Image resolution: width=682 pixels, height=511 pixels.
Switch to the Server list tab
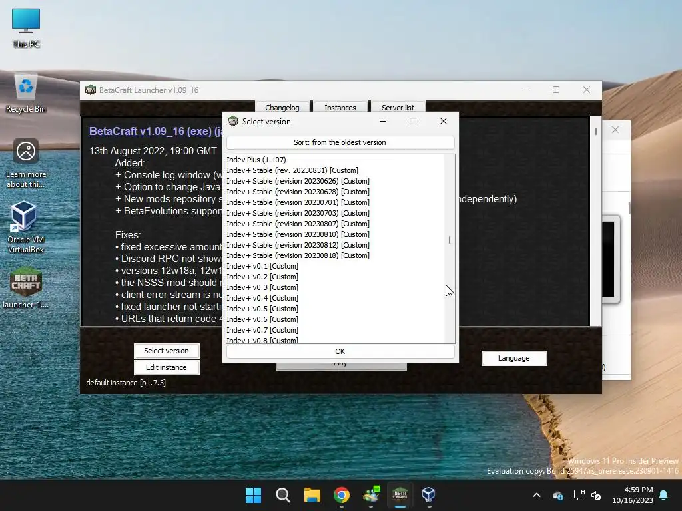pyautogui.click(x=398, y=107)
